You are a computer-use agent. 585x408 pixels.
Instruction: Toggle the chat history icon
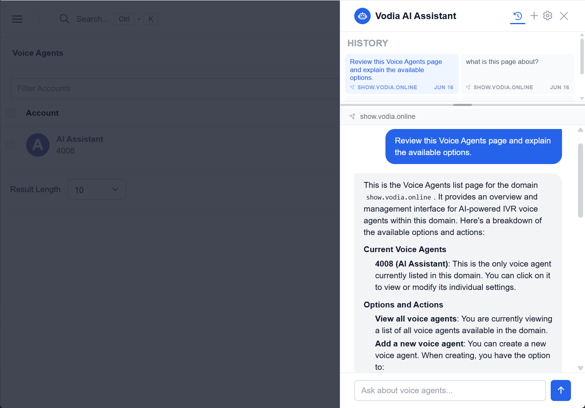coord(518,16)
